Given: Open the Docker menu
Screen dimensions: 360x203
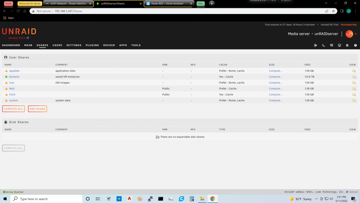Looking at the screenshot, I should 109,45.
